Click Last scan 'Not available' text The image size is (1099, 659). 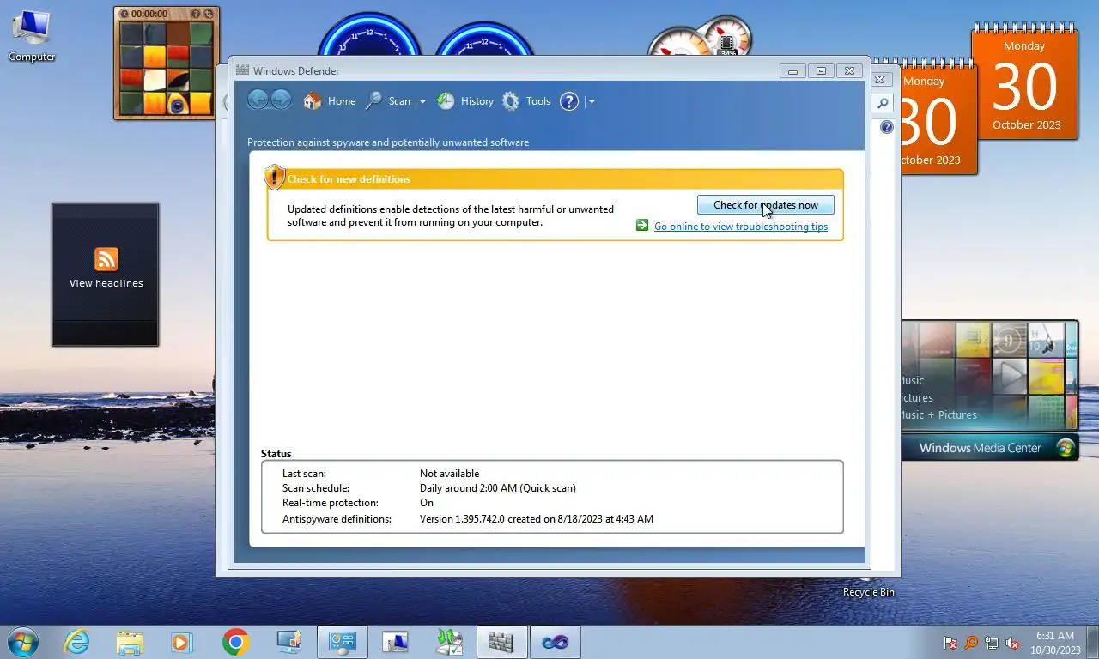pyautogui.click(x=450, y=474)
